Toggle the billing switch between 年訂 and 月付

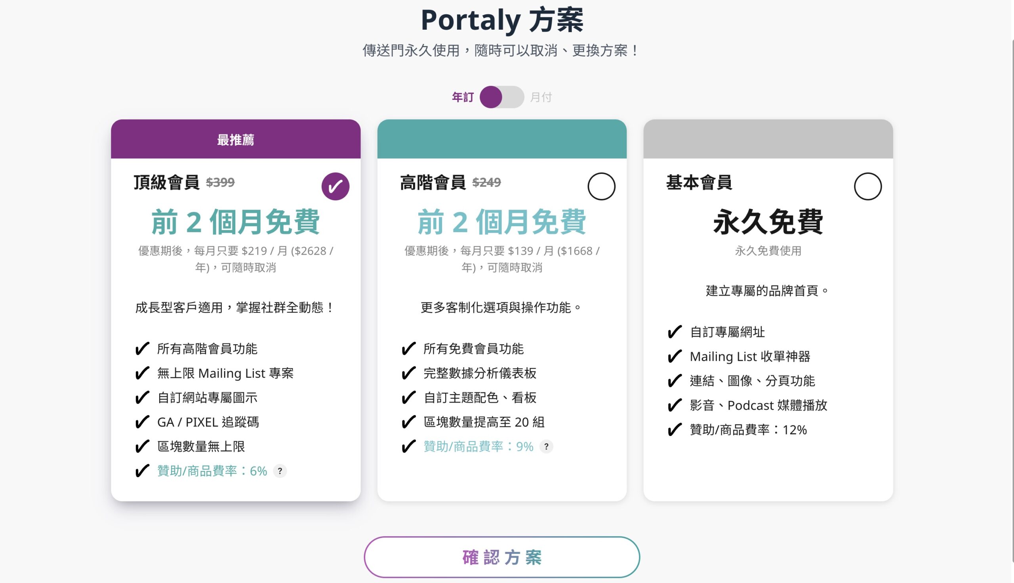(502, 97)
